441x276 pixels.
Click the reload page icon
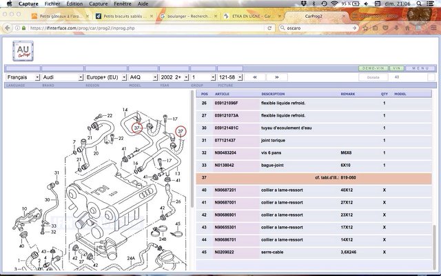tap(269, 28)
